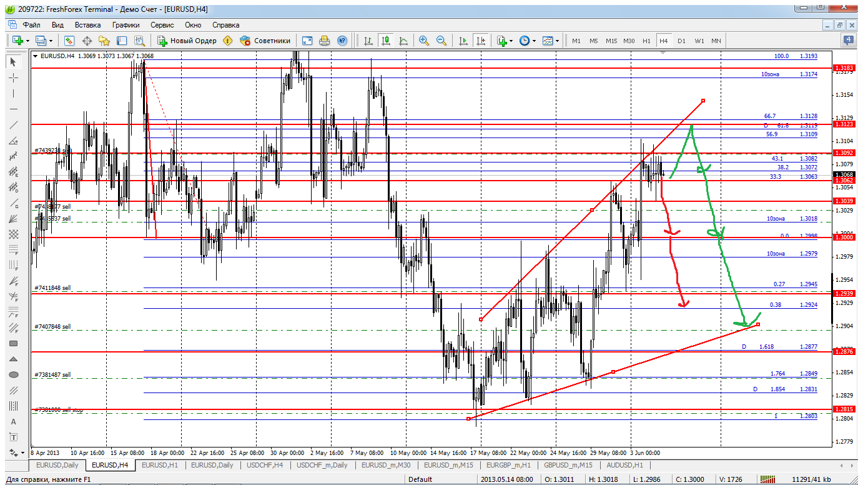Open the Графики menu

coord(126,25)
